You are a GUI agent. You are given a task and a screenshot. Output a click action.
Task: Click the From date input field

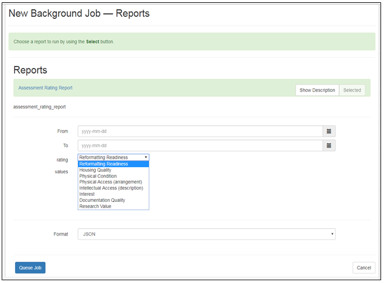(200, 131)
